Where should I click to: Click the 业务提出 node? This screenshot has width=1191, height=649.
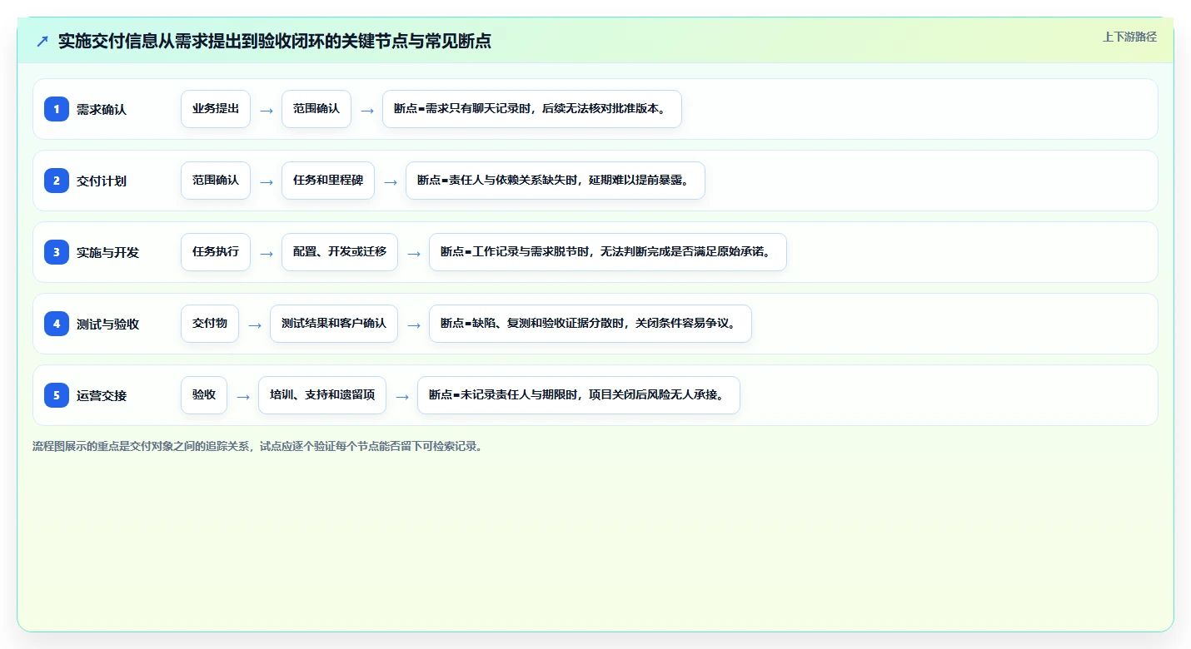coord(216,109)
